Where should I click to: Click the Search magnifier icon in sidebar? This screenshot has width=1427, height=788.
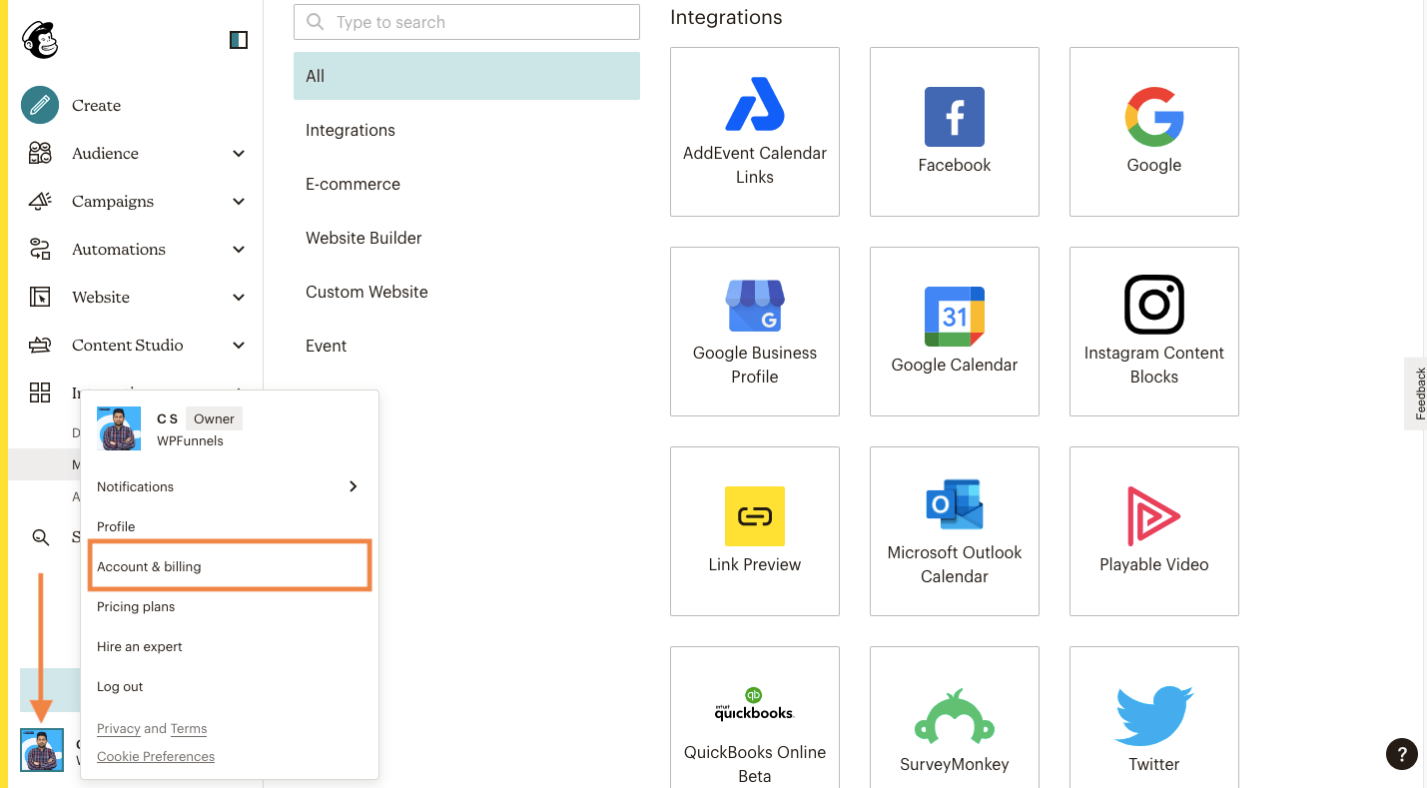coord(41,537)
